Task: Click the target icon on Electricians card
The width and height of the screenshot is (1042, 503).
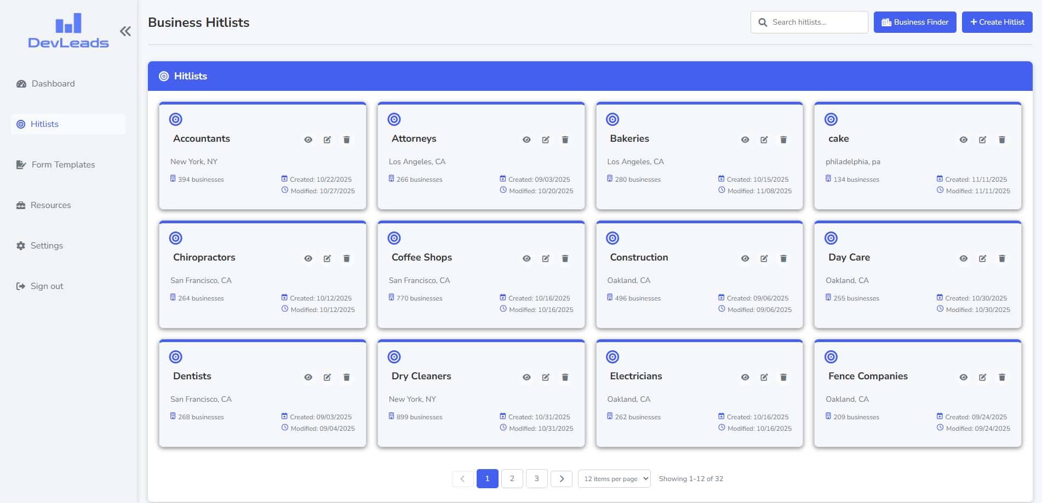Action: click(x=612, y=357)
